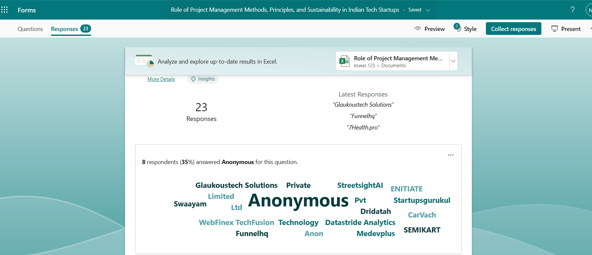Click the latest response "Glaukoustech Solutions"
This screenshot has width=592, height=255.
point(363,105)
